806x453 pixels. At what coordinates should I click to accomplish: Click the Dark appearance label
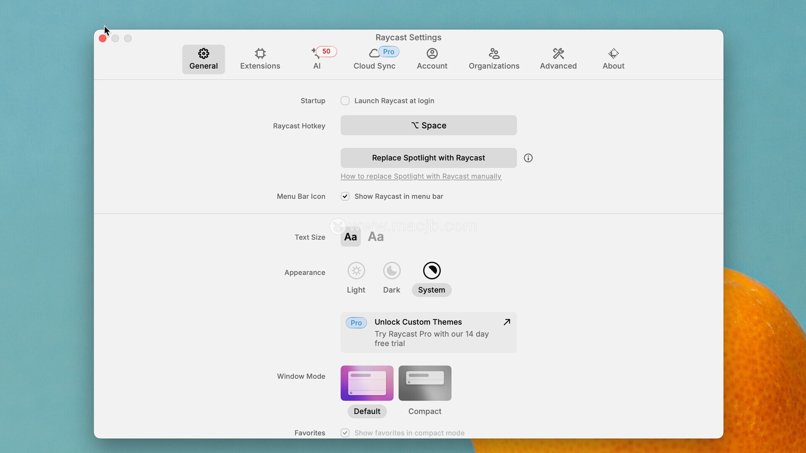tap(392, 290)
